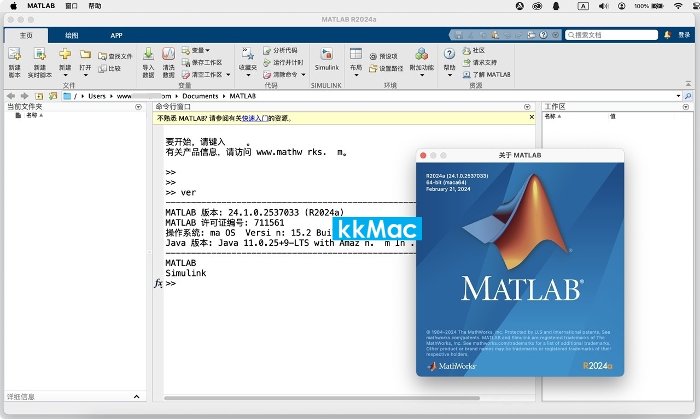This screenshot has height=419, width=700.
Task: Switch to the APP tab
Action: click(116, 36)
